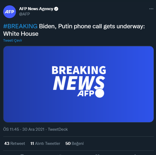Show the 50 Beğeni likes list
This screenshot has width=156, height=155.
(75, 144)
